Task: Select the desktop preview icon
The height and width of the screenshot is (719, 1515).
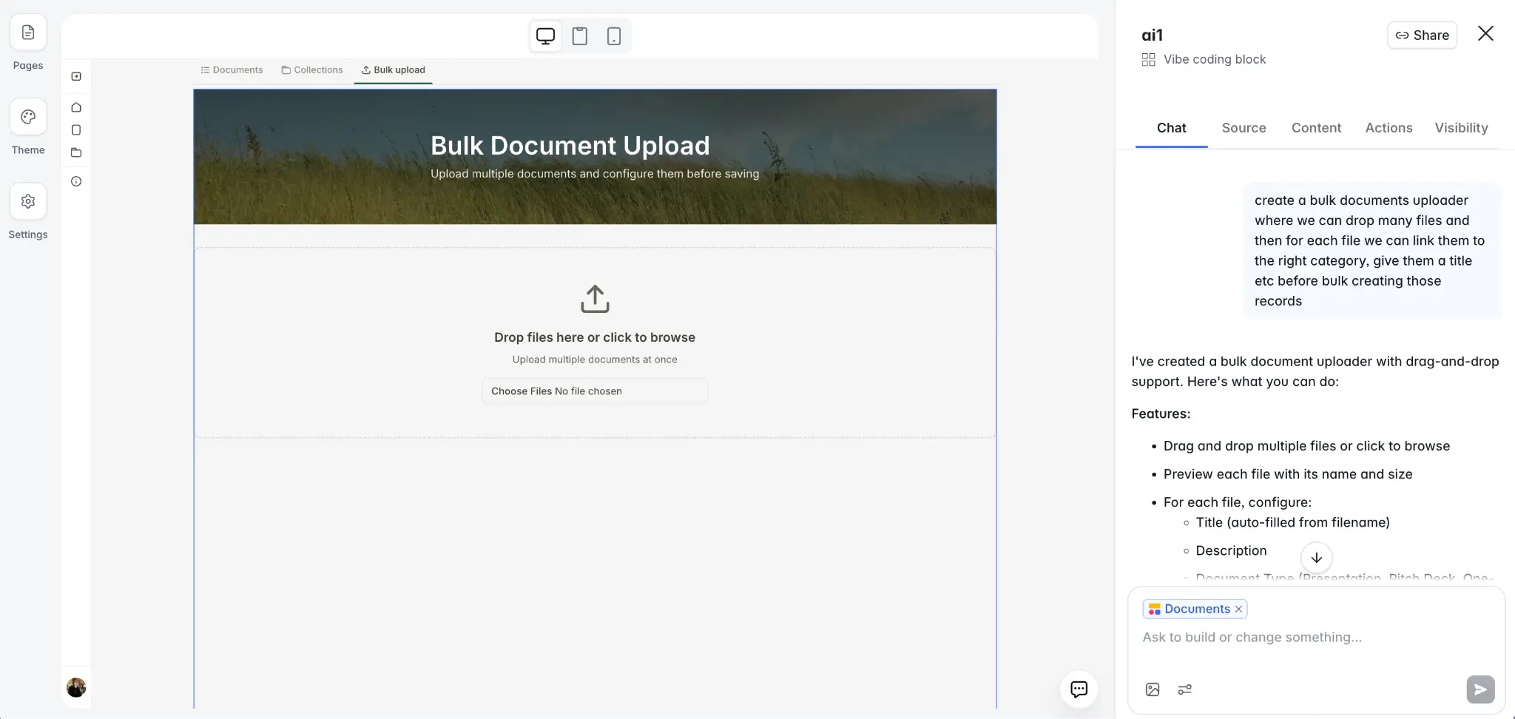Action: (544, 36)
